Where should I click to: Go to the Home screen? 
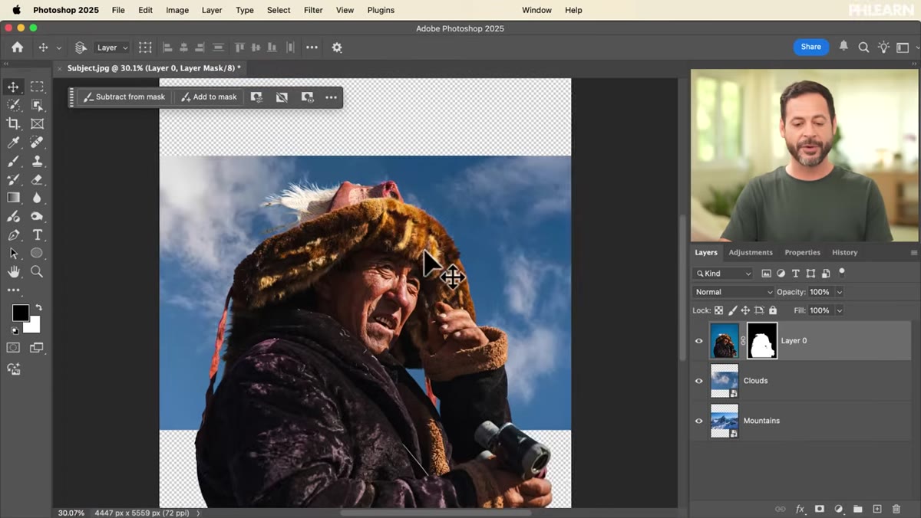click(x=17, y=48)
